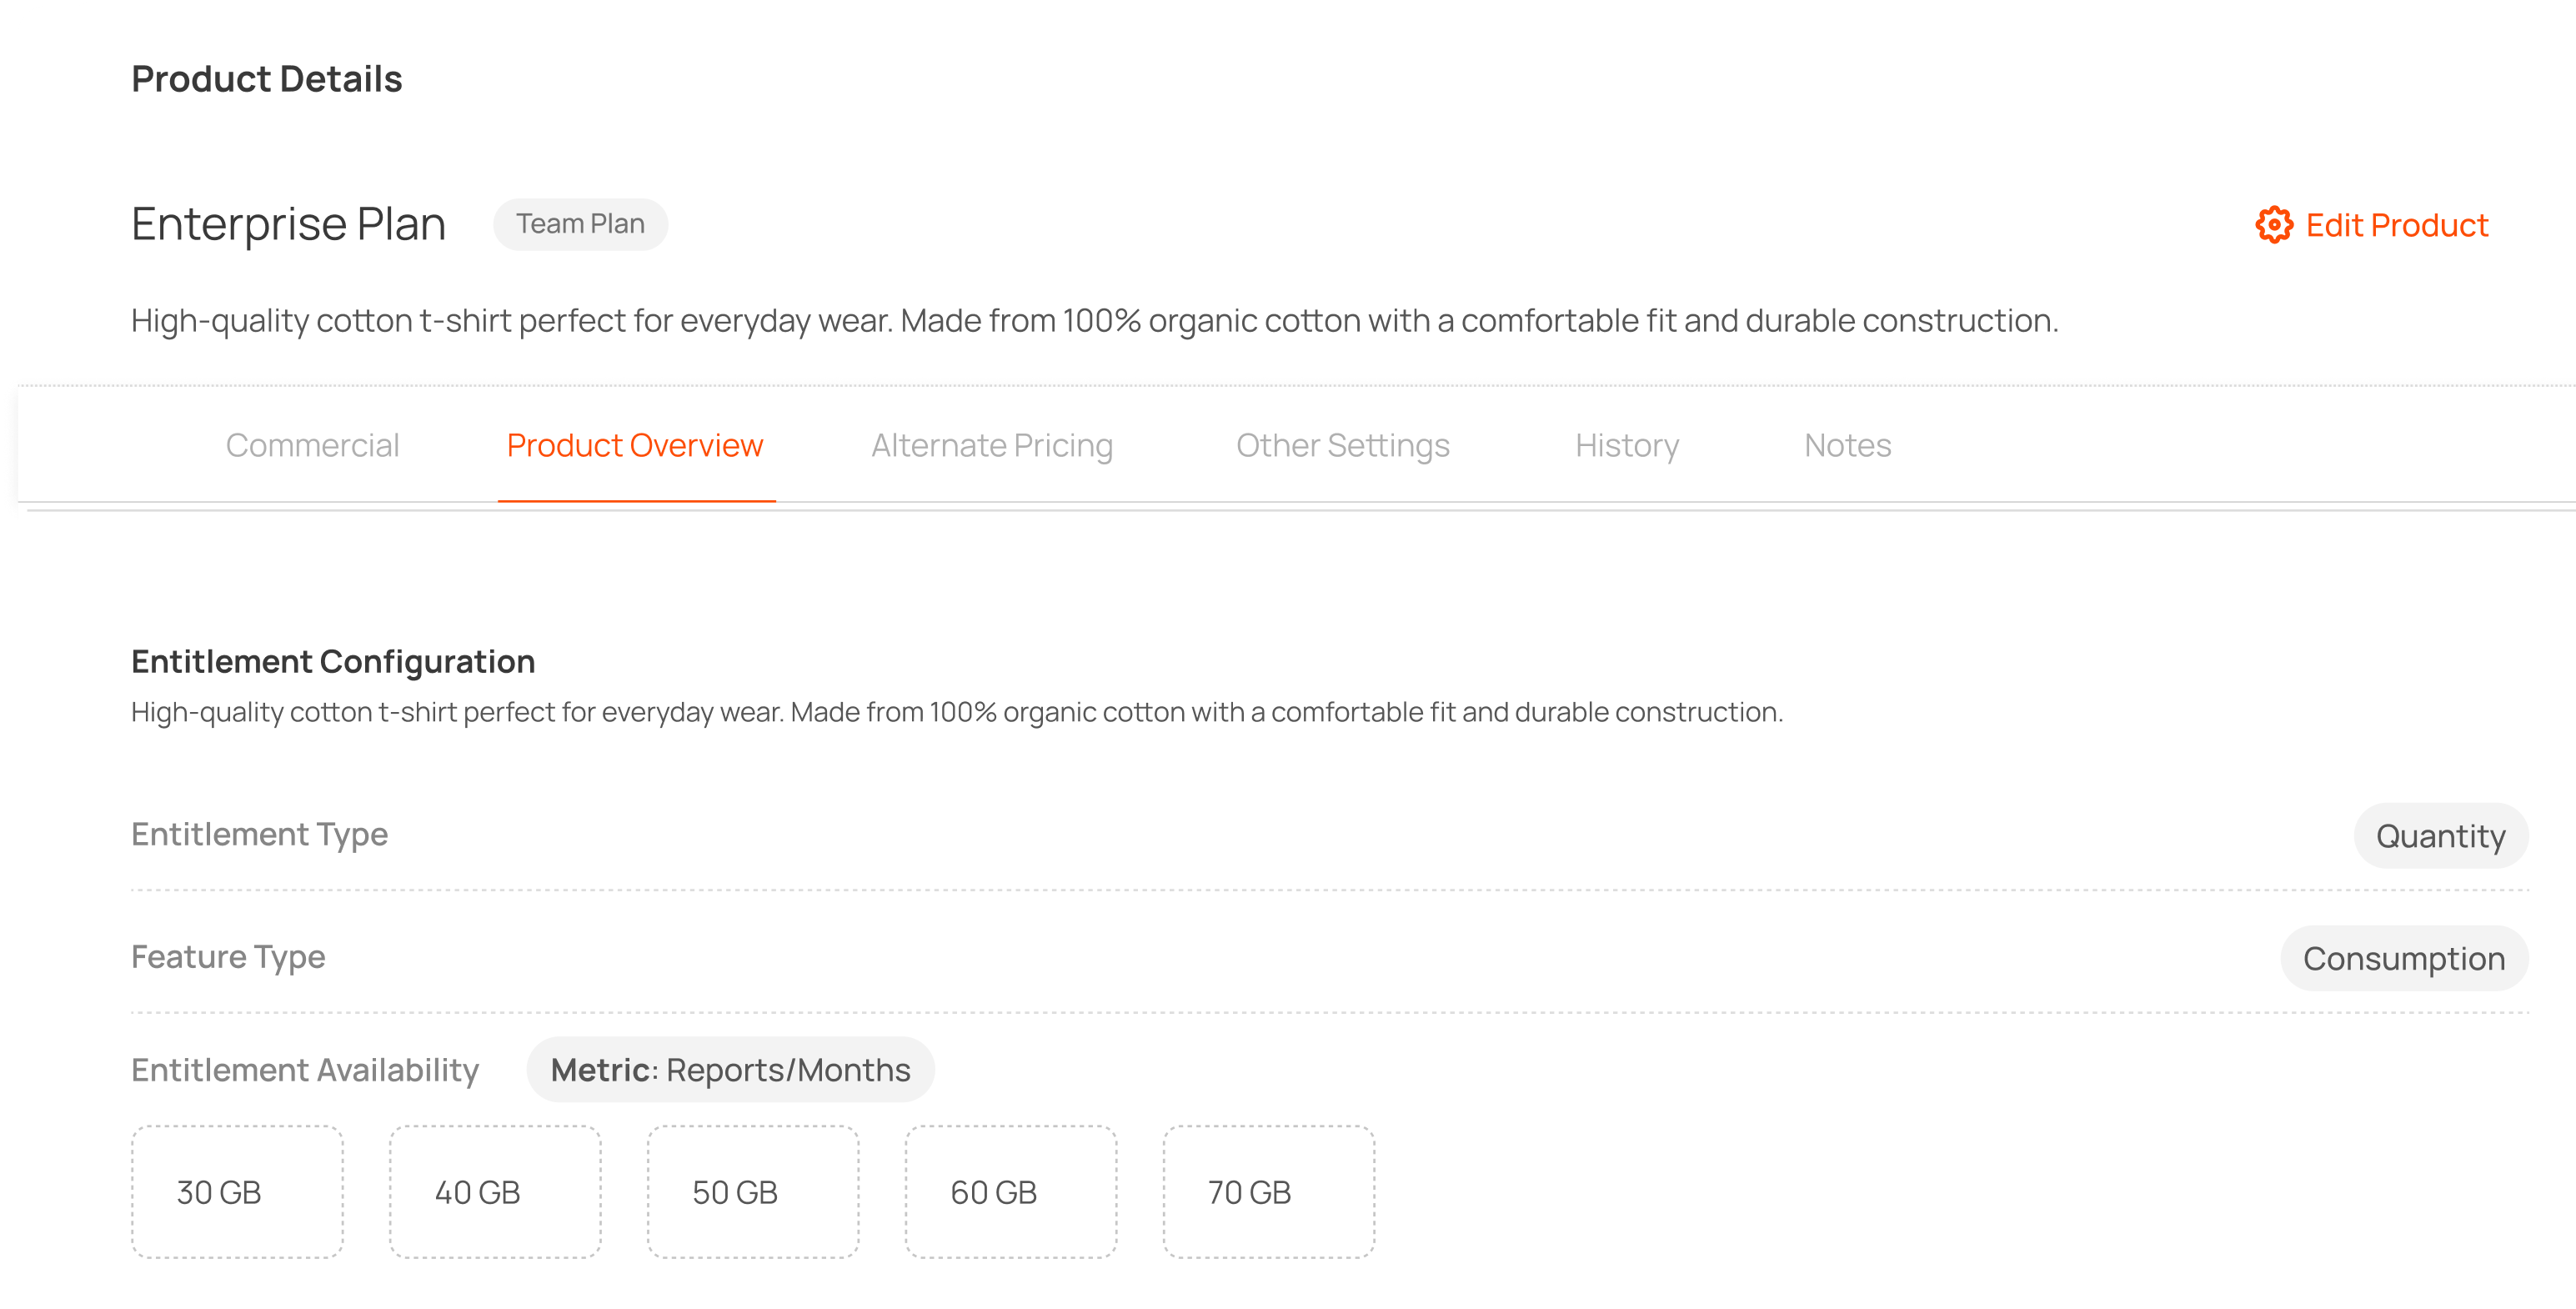Click the Team Plan badge
This screenshot has height=1309, width=2576.
580,224
